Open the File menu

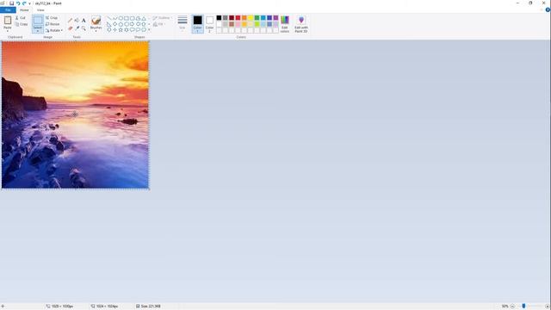coord(8,10)
